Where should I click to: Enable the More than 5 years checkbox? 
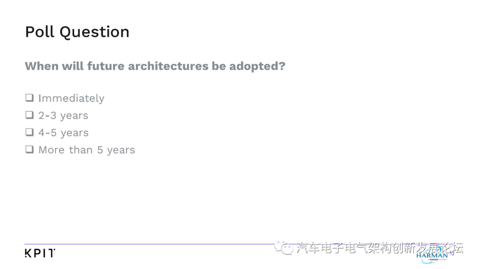tap(30, 149)
